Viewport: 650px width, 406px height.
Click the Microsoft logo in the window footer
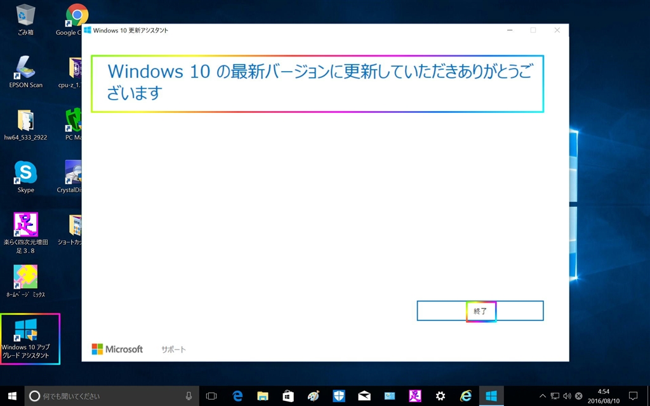[117, 350]
